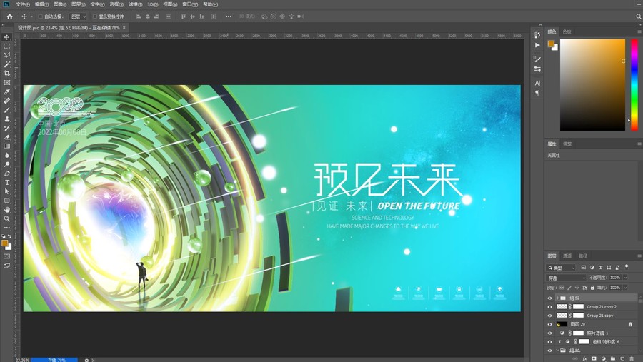Screen dimensions: 643x362
Task: Create a new group folder icon
Action: (613, 358)
